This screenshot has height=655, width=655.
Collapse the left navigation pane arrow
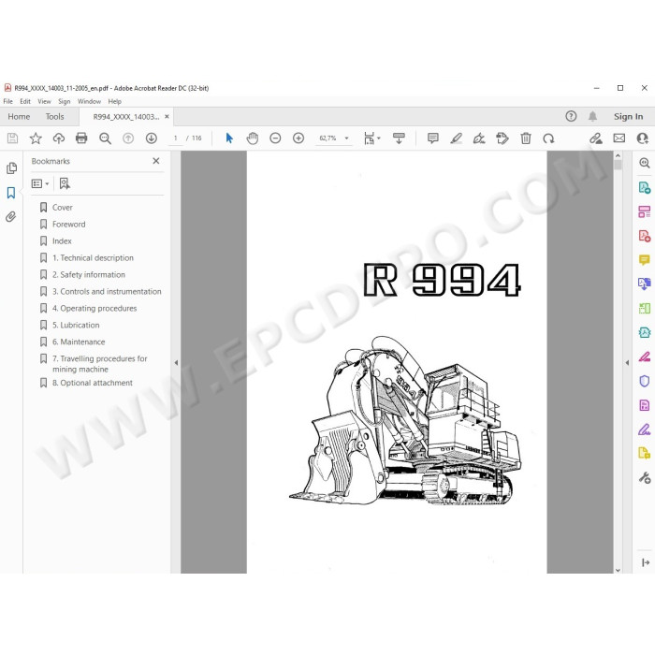[176, 363]
